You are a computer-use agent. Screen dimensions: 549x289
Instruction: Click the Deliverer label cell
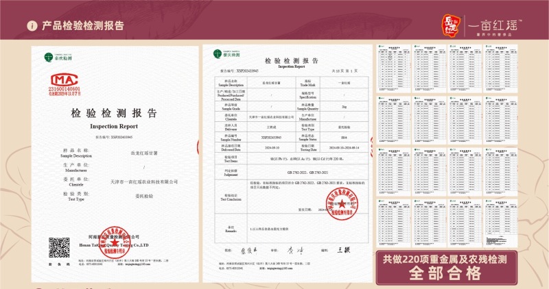231,127
